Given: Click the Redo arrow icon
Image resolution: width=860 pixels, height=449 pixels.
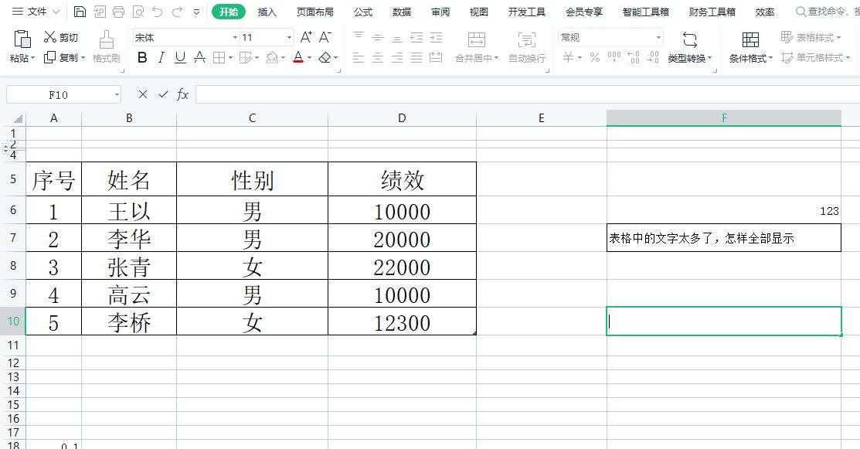Looking at the screenshot, I should 177,12.
